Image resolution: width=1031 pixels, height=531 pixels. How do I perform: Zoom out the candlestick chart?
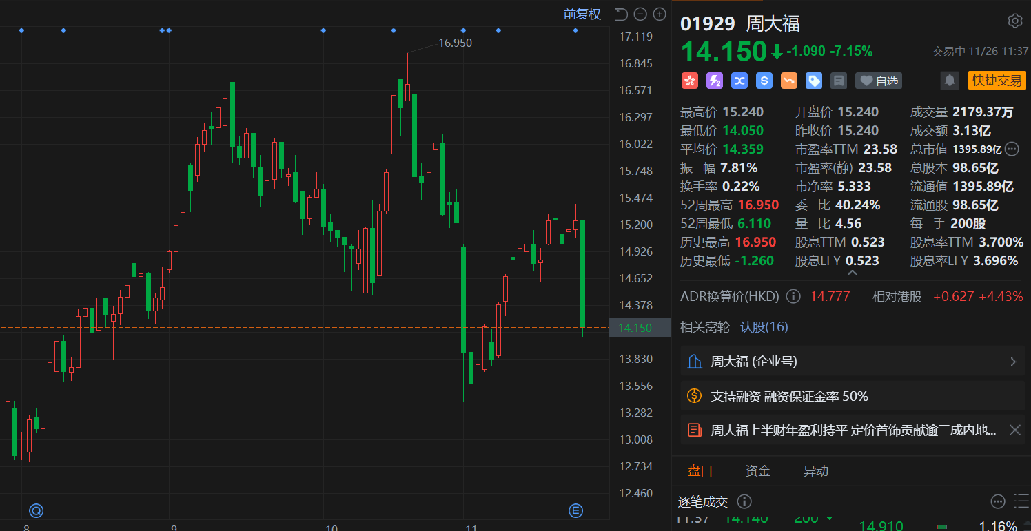pyautogui.click(x=640, y=14)
